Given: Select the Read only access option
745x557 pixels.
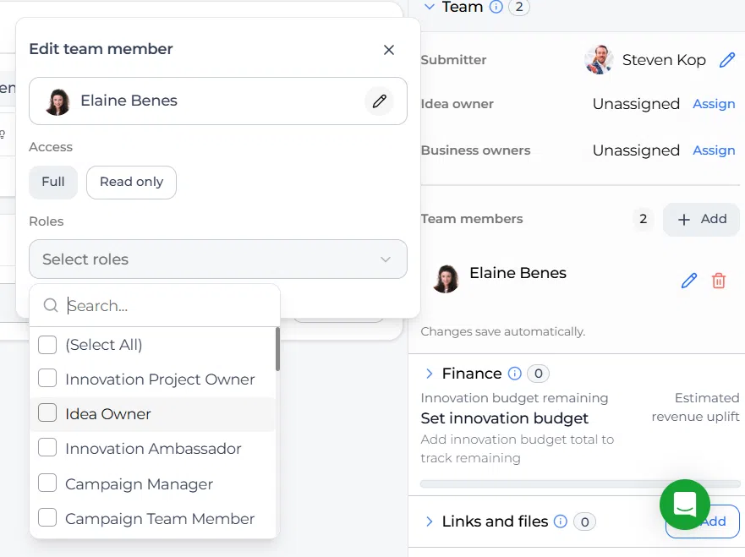Looking at the screenshot, I should point(132,183).
